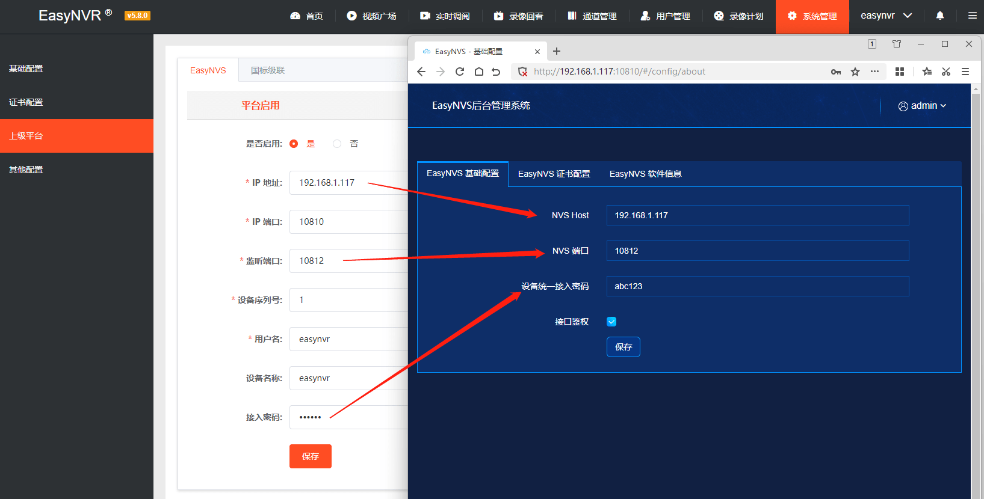Open the EasyNVR hamburger menu icon
Image resolution: width=984 pixels, height=499 pixels.
[973, 16]
